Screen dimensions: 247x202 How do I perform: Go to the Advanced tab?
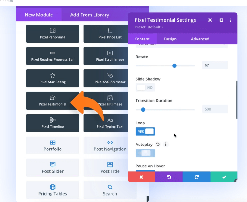(x=200, y=39)
